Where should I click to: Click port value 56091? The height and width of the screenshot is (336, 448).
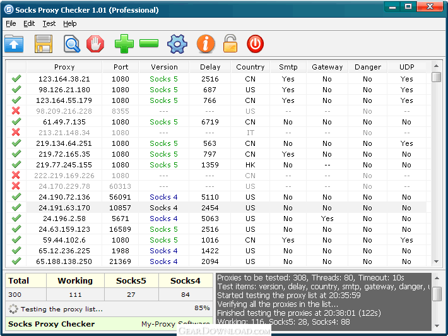pyautogui.click(x=121, y=197)
